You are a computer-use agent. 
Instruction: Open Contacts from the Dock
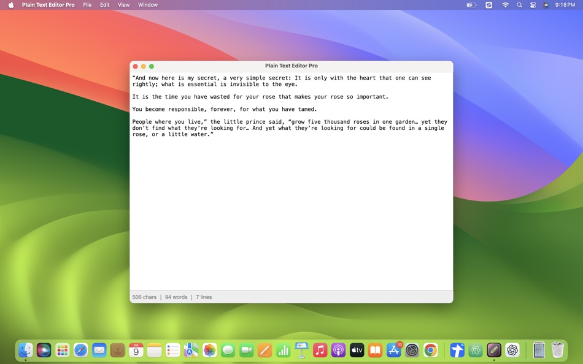117,350
